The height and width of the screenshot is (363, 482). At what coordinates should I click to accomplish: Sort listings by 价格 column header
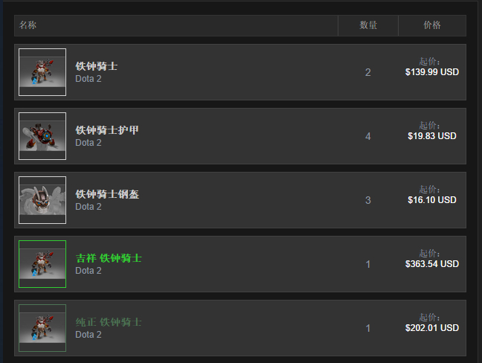click(x=432, y=25)
